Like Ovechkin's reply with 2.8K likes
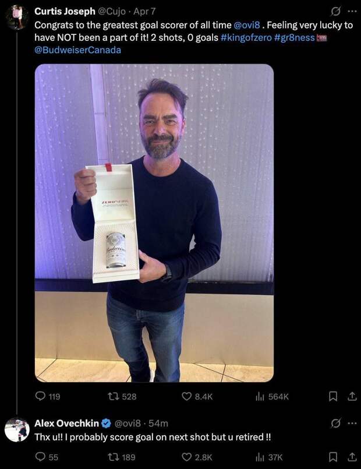361x469 pixels. (x=197, y=457)
